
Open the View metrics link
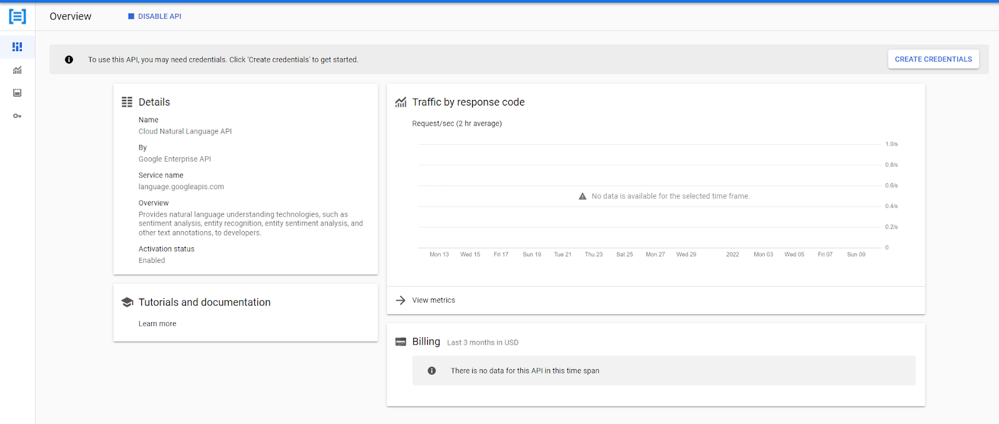tap(433, 300)
